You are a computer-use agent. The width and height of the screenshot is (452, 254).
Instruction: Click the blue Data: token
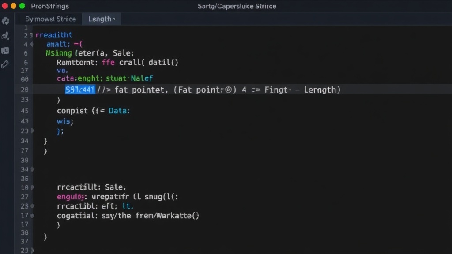119,111
